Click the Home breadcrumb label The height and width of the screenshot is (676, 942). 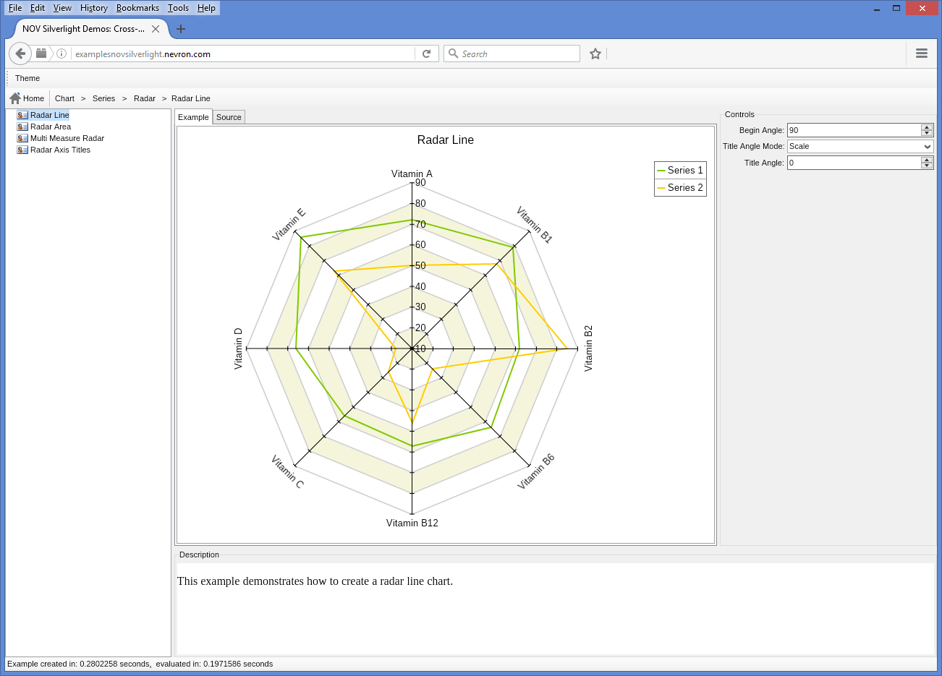33,98
